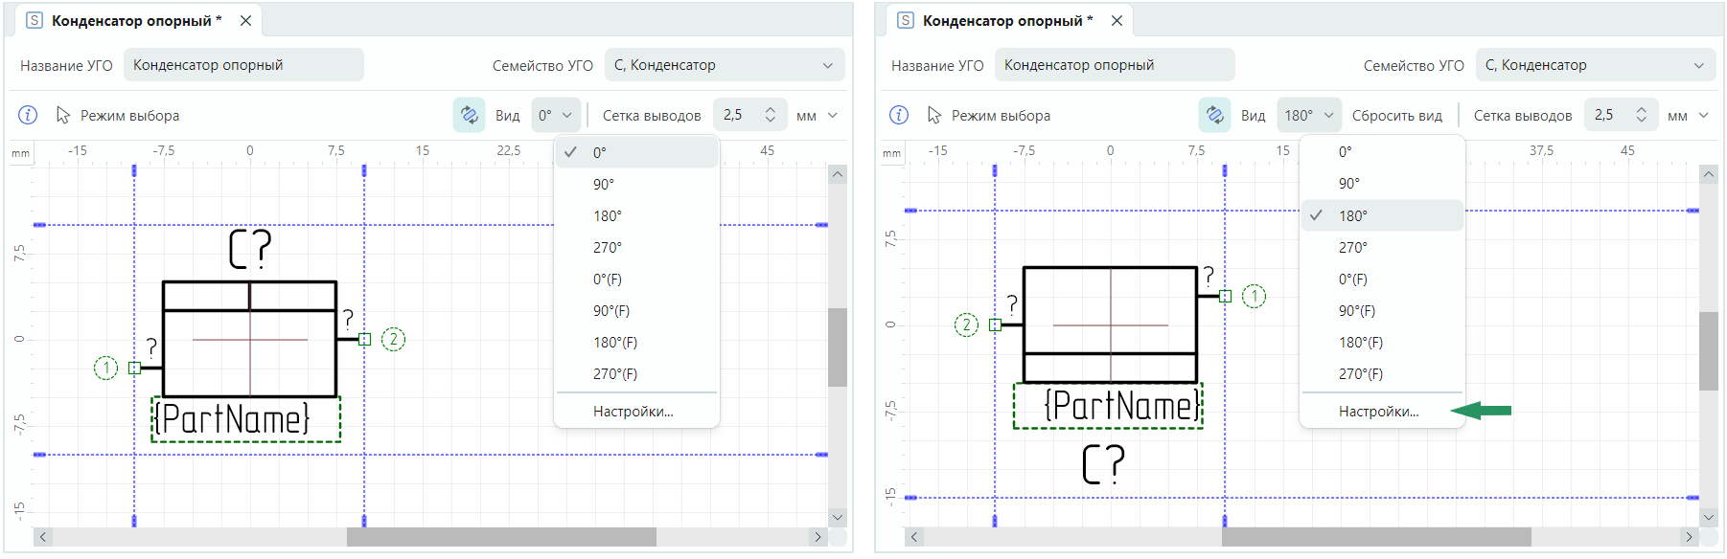The image size is (1727, 559).
Task: Close the left Конденсатор опорный tab
Action: tap(246, 20)
